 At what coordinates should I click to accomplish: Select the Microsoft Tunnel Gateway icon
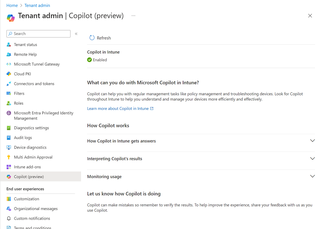coord(9,64)
